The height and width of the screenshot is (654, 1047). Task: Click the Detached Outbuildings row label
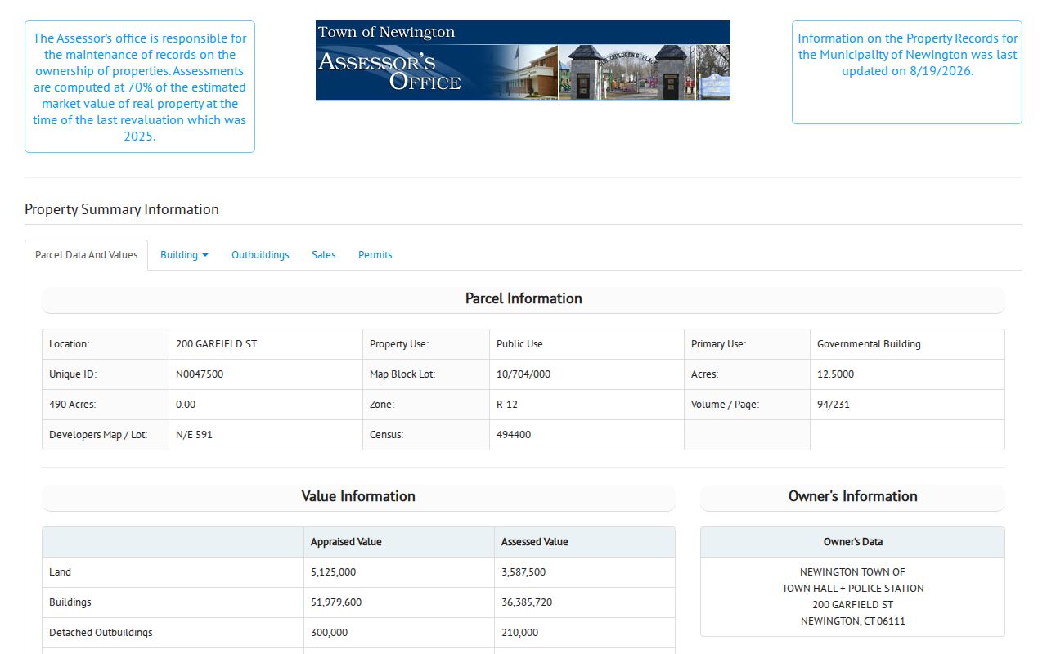[101, 633]
